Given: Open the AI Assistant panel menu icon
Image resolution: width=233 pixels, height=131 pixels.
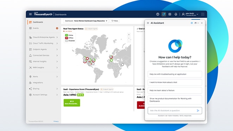Looking at the screenshot, I should click(x=148, y=23).
